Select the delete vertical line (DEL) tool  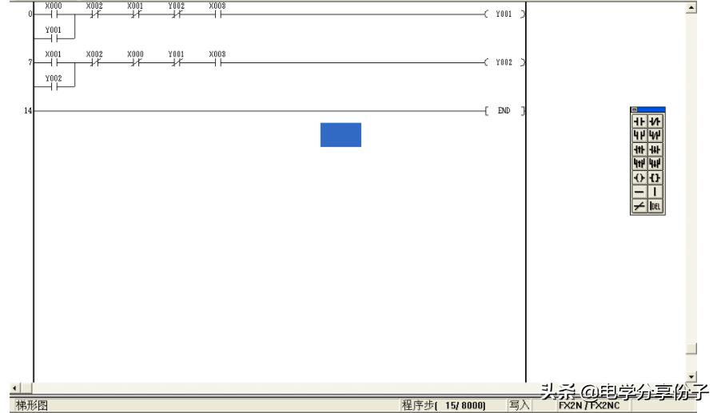[655, 206]
